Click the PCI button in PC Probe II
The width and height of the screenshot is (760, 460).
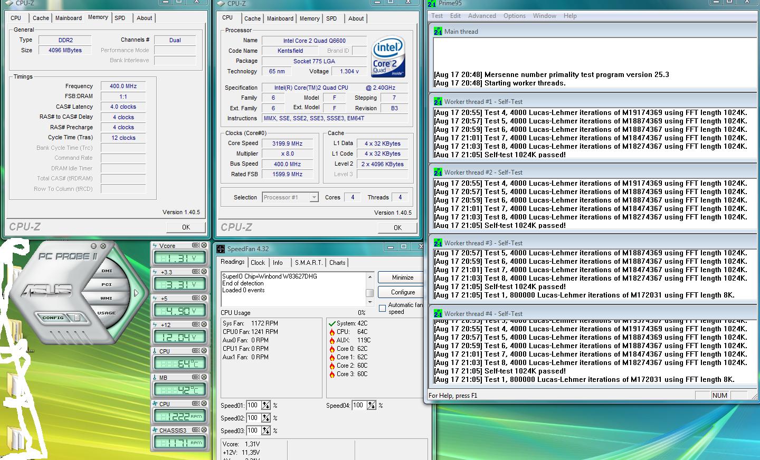point(107,284)
